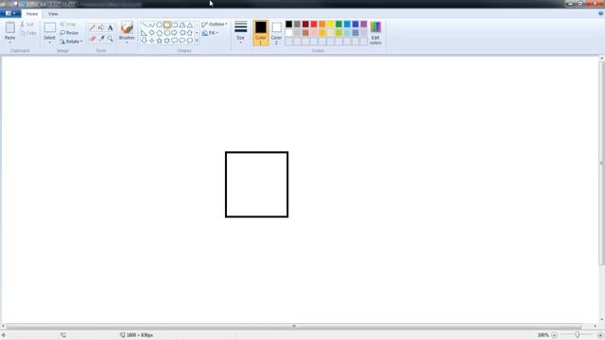Choose the Triangle shape

click(190, 25)
